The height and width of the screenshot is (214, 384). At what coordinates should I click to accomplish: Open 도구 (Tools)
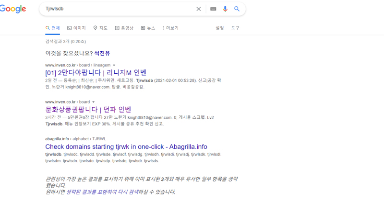click(x=235, y=28)
